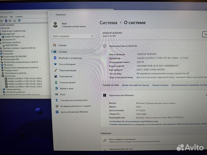
Task: Select Видеоадаптеры node in Device Manager
Action: click(8, 34)
